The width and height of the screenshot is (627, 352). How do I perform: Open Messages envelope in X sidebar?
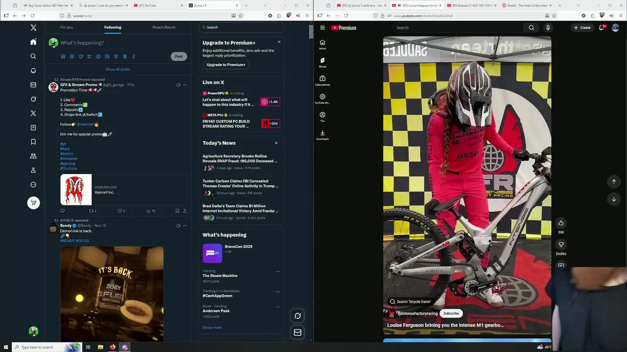click(x=33, y=85)
